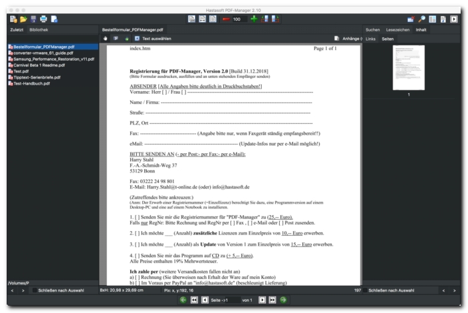Image resolution: width=468 pixels, height=313 pixels.
Task: Zoom in with the green plus icon
Action: pyautogui.click(x=254, y=19)
